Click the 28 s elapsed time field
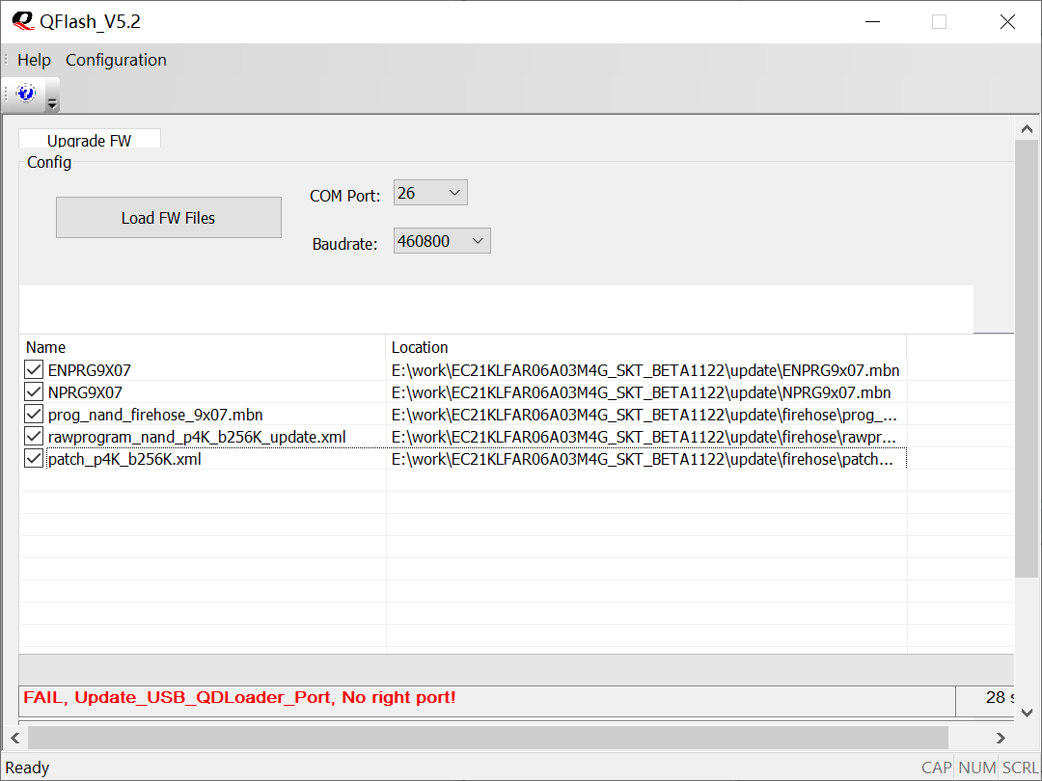 (985, 701)
